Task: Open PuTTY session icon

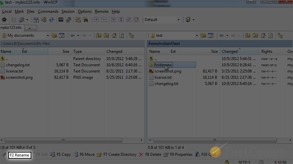Action: (69, 20)
